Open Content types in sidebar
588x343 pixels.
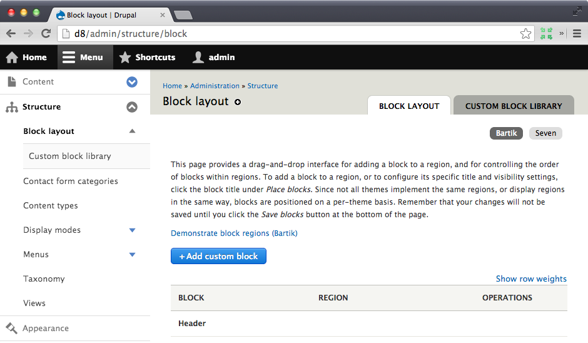(x=51, y=206)
